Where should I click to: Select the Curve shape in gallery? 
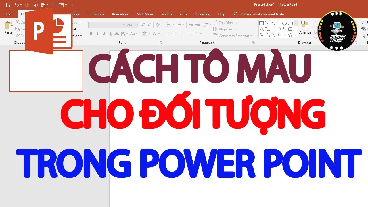click(x=273, y=35)
